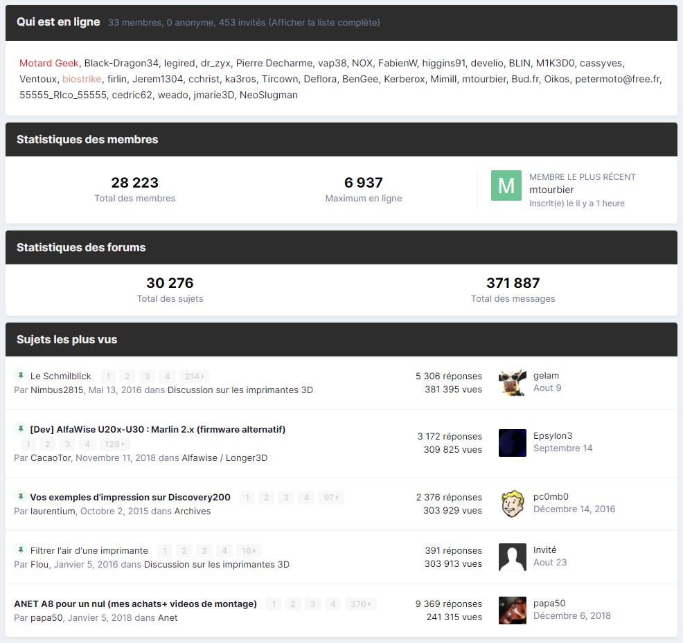The height and width of the screenshot is (643, 683).
Task: Go to page 128 of AlfaWise Marlin topic
Action: coord(114,444)
